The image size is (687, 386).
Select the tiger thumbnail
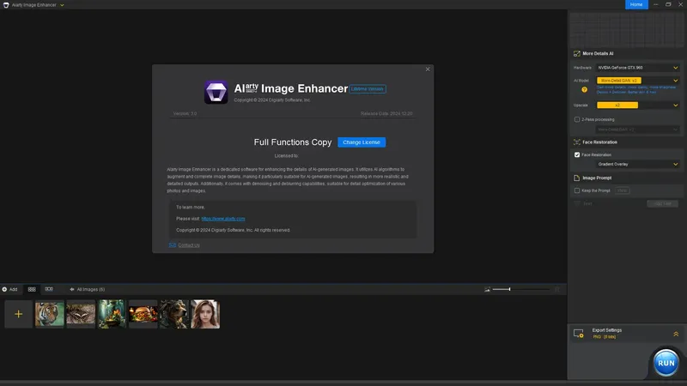tap(50, 314)
